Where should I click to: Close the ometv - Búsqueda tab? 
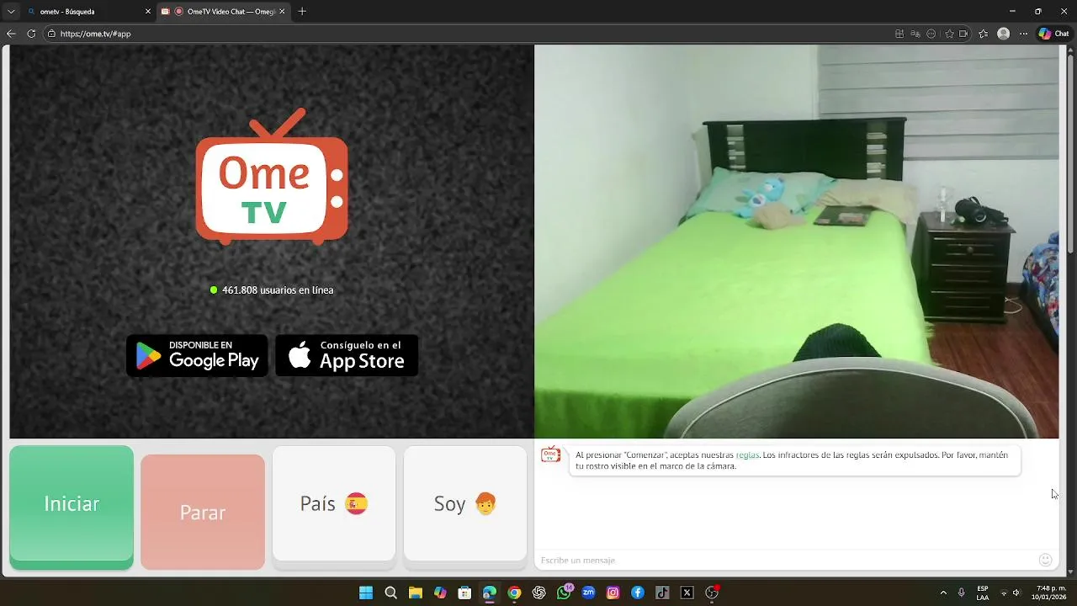(x=148, y=12)
